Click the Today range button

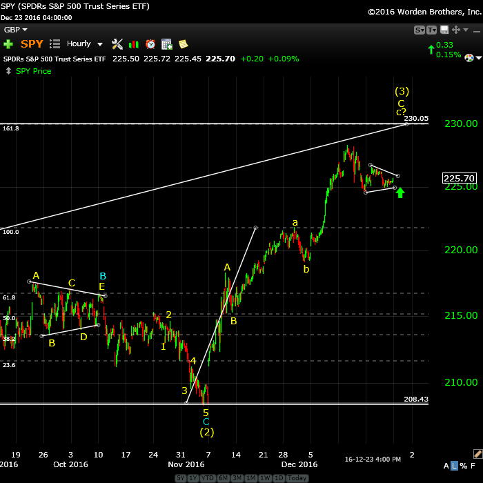coord(297,477)
